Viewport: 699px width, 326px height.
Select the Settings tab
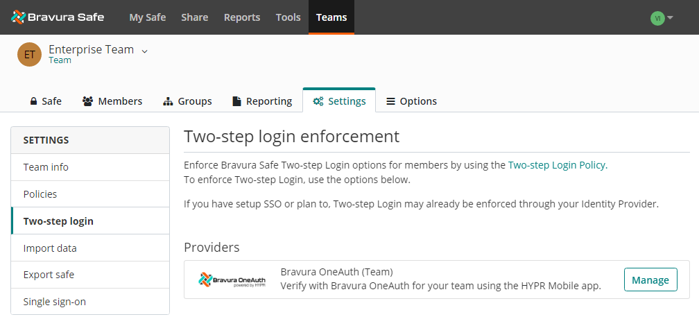339,101
